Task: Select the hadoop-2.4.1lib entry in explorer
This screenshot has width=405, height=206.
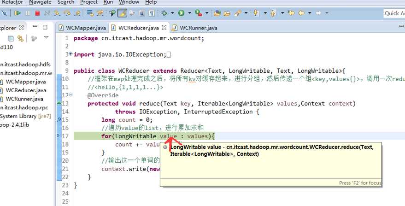Action: click(15, 124)
